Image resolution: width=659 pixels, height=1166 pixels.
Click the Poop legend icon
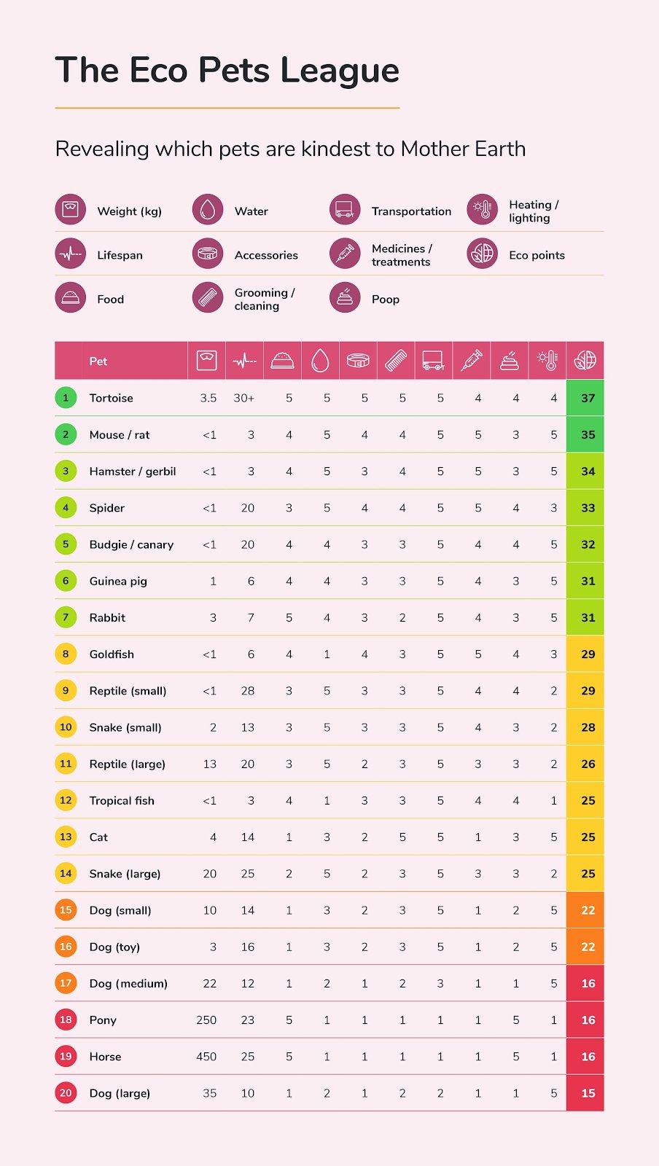pyautogui.click(x=345, y=298)
